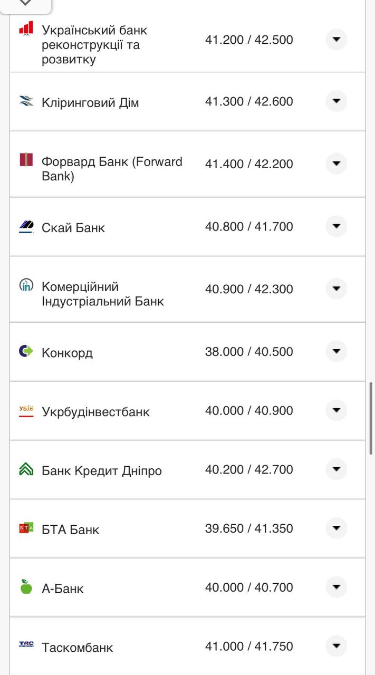Viewport: 375px width, 675px height.
Task: Open the dropdown for Скай Банк row
Action: [x=336, y=226]
